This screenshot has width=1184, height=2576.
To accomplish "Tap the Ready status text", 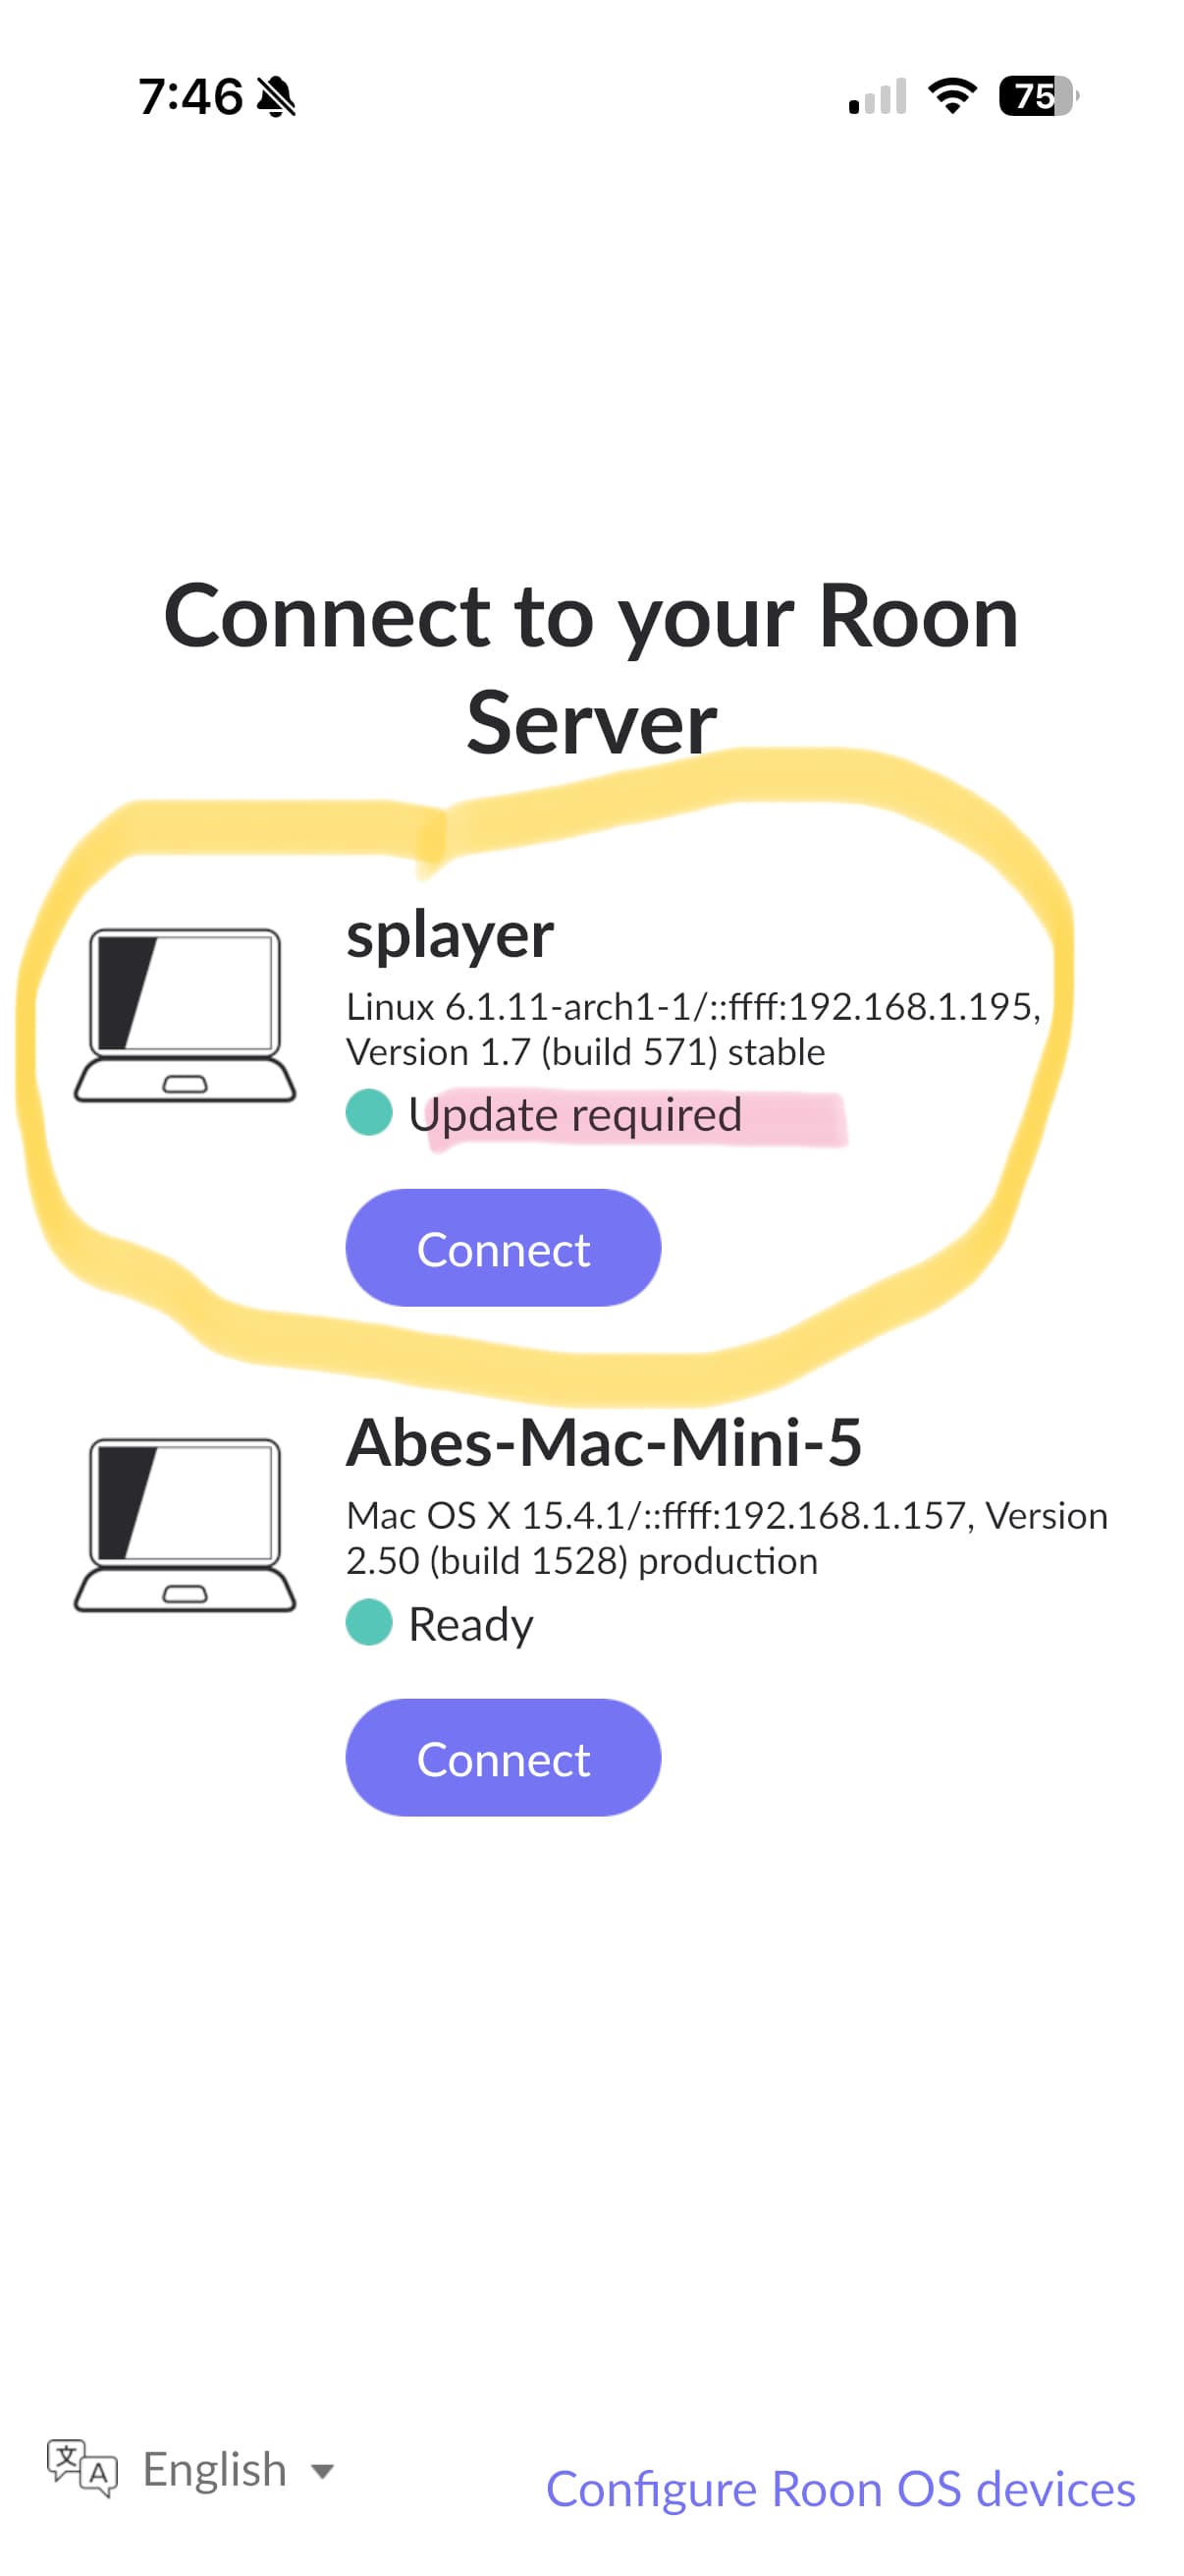I will (x=470, y=1625).
